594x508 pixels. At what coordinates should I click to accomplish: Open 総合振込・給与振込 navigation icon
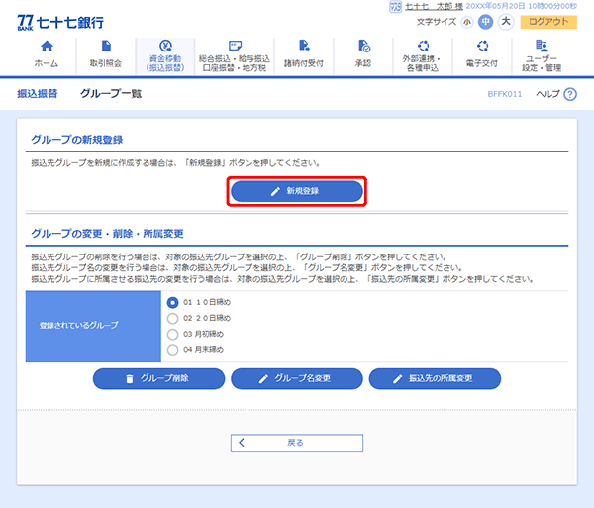[234, 46]
